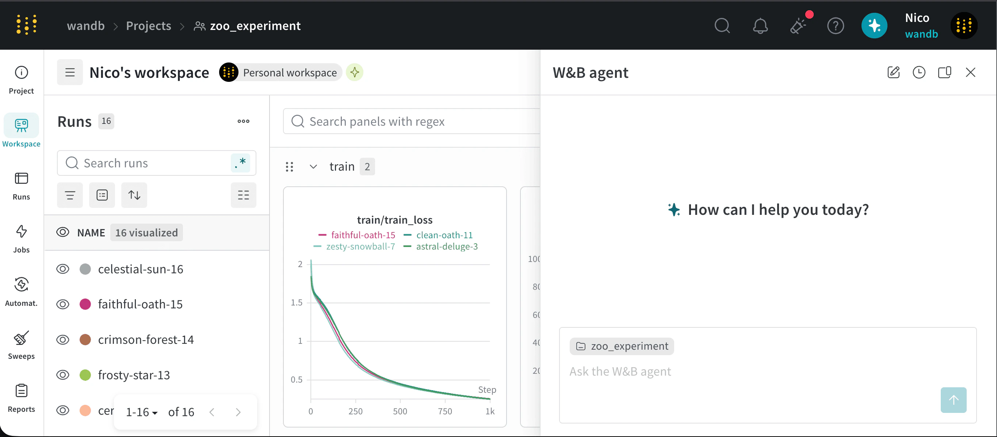This screenshot has height=437, width=997.
Task: Go to previous page of runs
Action: pyautogui.click(x=212, y=412)
